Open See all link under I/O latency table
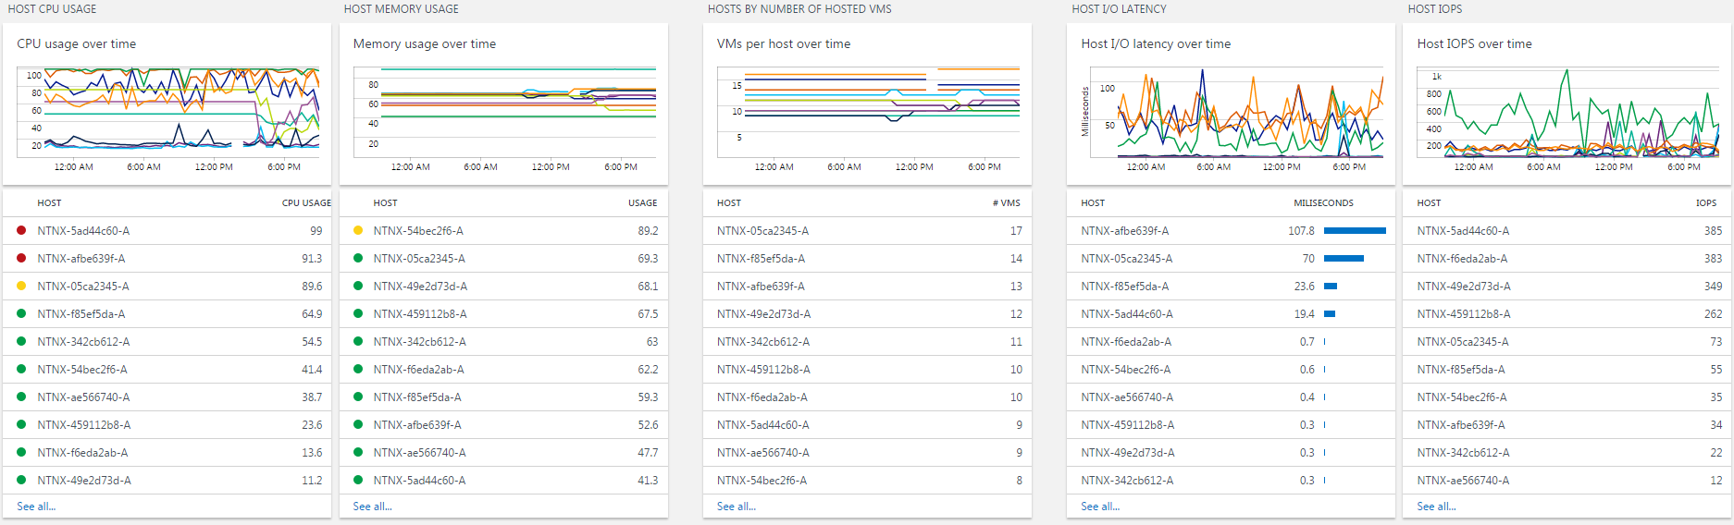Image resolution: width=1734 pixels, height=525 pixels. pyautogui.click(x=1100, y=507)
